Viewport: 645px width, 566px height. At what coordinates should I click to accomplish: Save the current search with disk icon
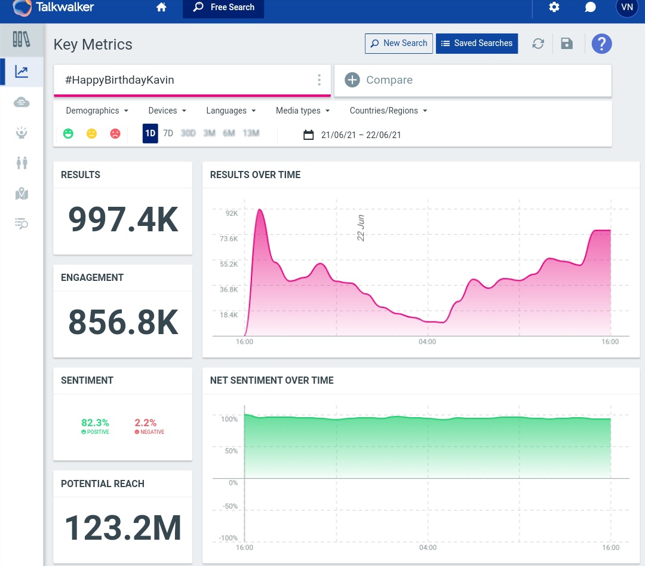567,44
